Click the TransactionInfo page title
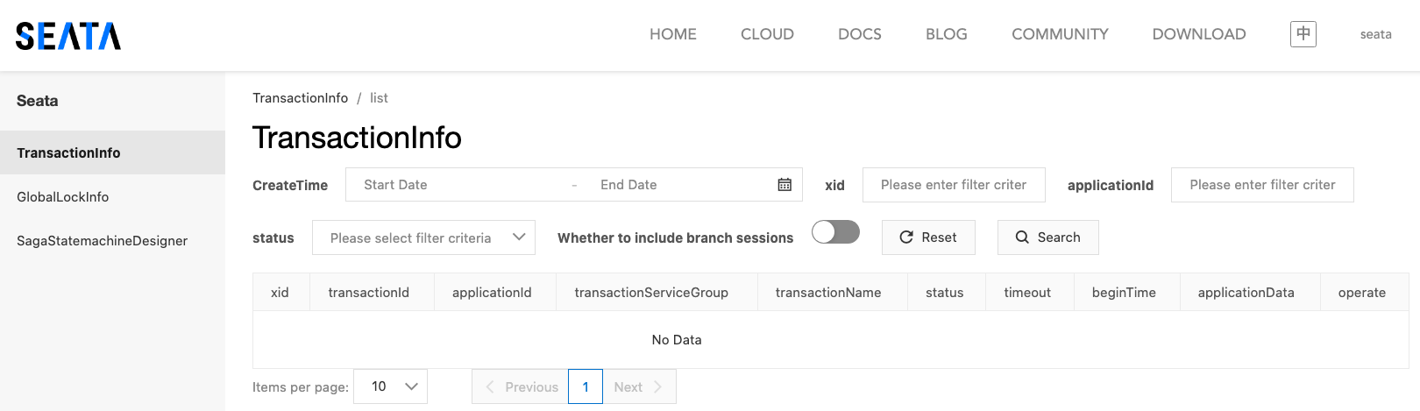1420x411 pixels. pyautogui.click(x=357, y=138)
